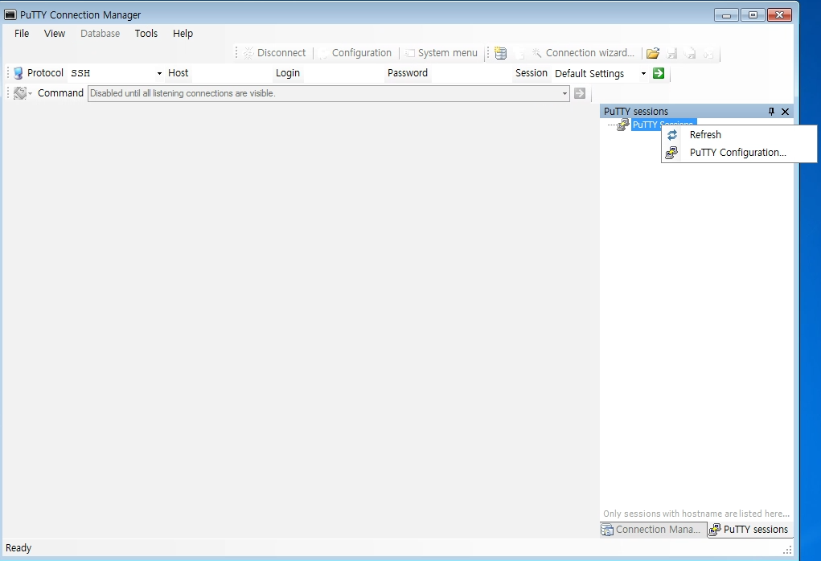Expand the Command history dropdown arrow
This screenshot has width=821, height=561.
point(564,94)
